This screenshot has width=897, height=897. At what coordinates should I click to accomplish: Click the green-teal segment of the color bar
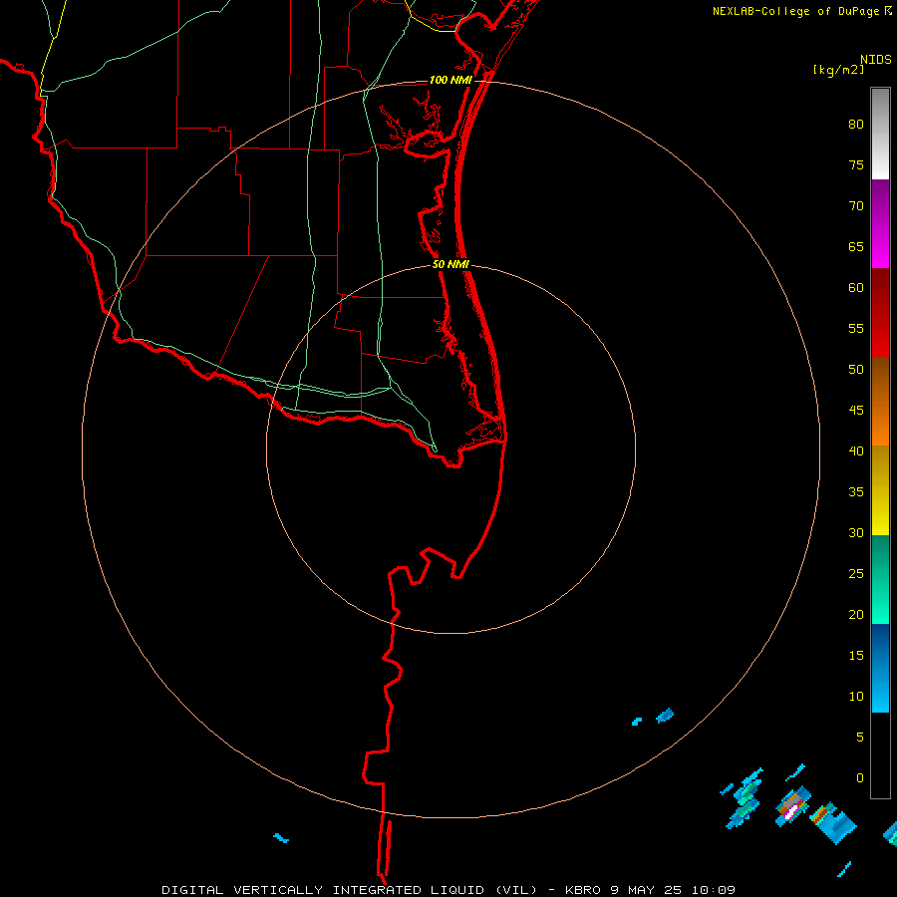click(880, 579)
